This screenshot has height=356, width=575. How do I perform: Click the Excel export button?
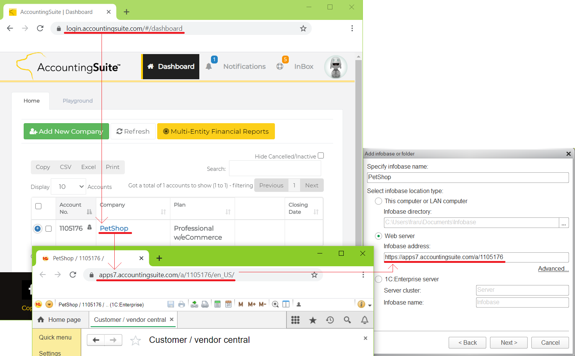click(88, 167)
